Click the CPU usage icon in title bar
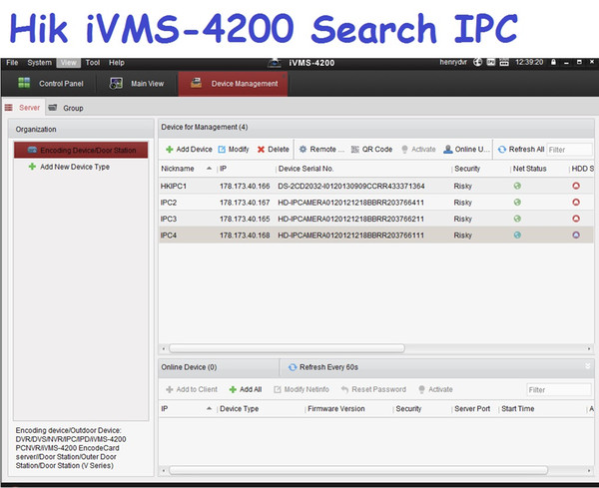 491,62
